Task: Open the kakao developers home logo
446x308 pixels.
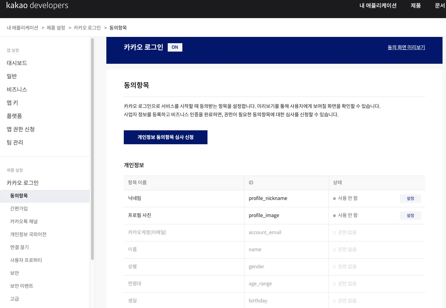Action: click(x=37, y=6)
